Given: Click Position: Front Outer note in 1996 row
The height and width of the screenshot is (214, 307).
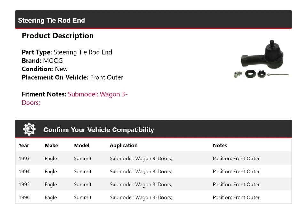Looking at the screenshot, I should click(x=237, y=198).
